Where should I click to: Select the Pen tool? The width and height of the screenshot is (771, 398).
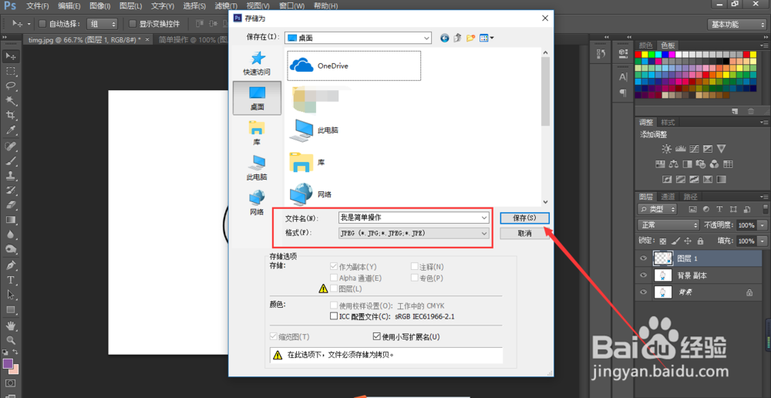point(11,265)
